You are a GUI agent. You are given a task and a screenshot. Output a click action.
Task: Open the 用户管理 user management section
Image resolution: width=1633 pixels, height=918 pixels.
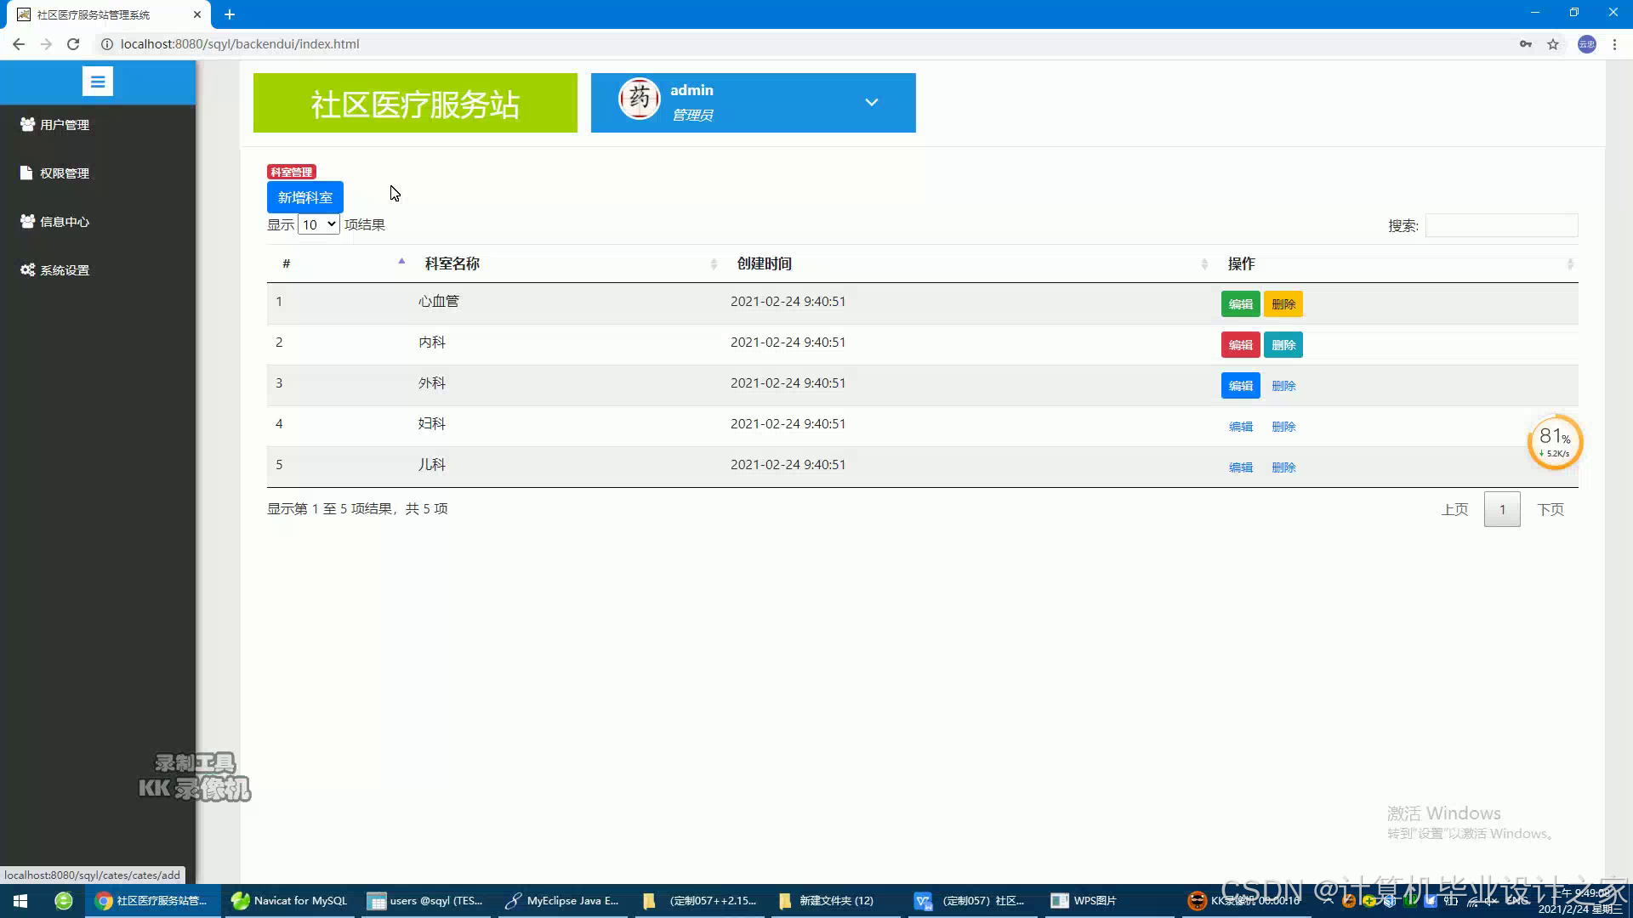coord(62,124)
